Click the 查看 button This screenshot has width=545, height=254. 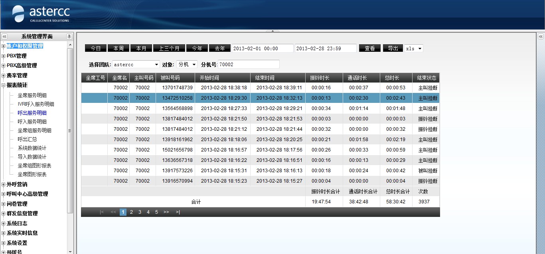370,48
